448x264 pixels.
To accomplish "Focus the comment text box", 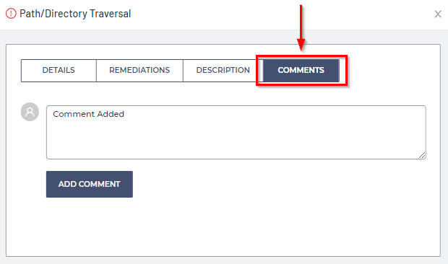I will click(236, 132).
